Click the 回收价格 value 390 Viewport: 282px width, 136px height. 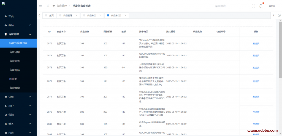[x=105, y=68]
